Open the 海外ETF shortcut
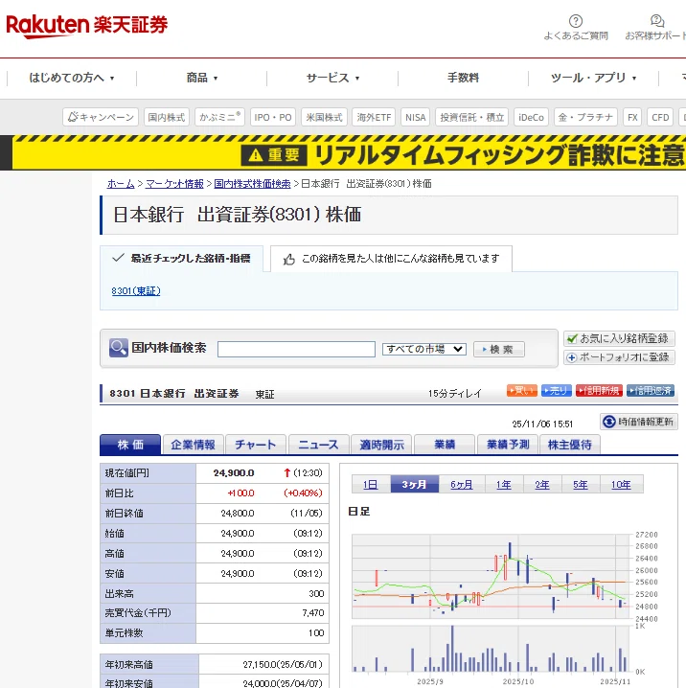Image resolution: width=686 pixels, height=688 pixels. click(x=374, y=117)
